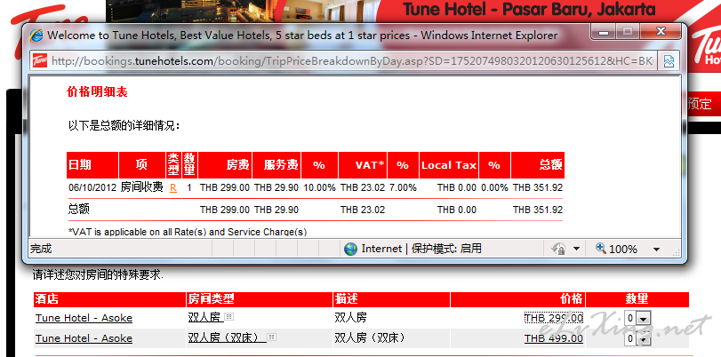Click the popup address bar URL field

(344, 60)
